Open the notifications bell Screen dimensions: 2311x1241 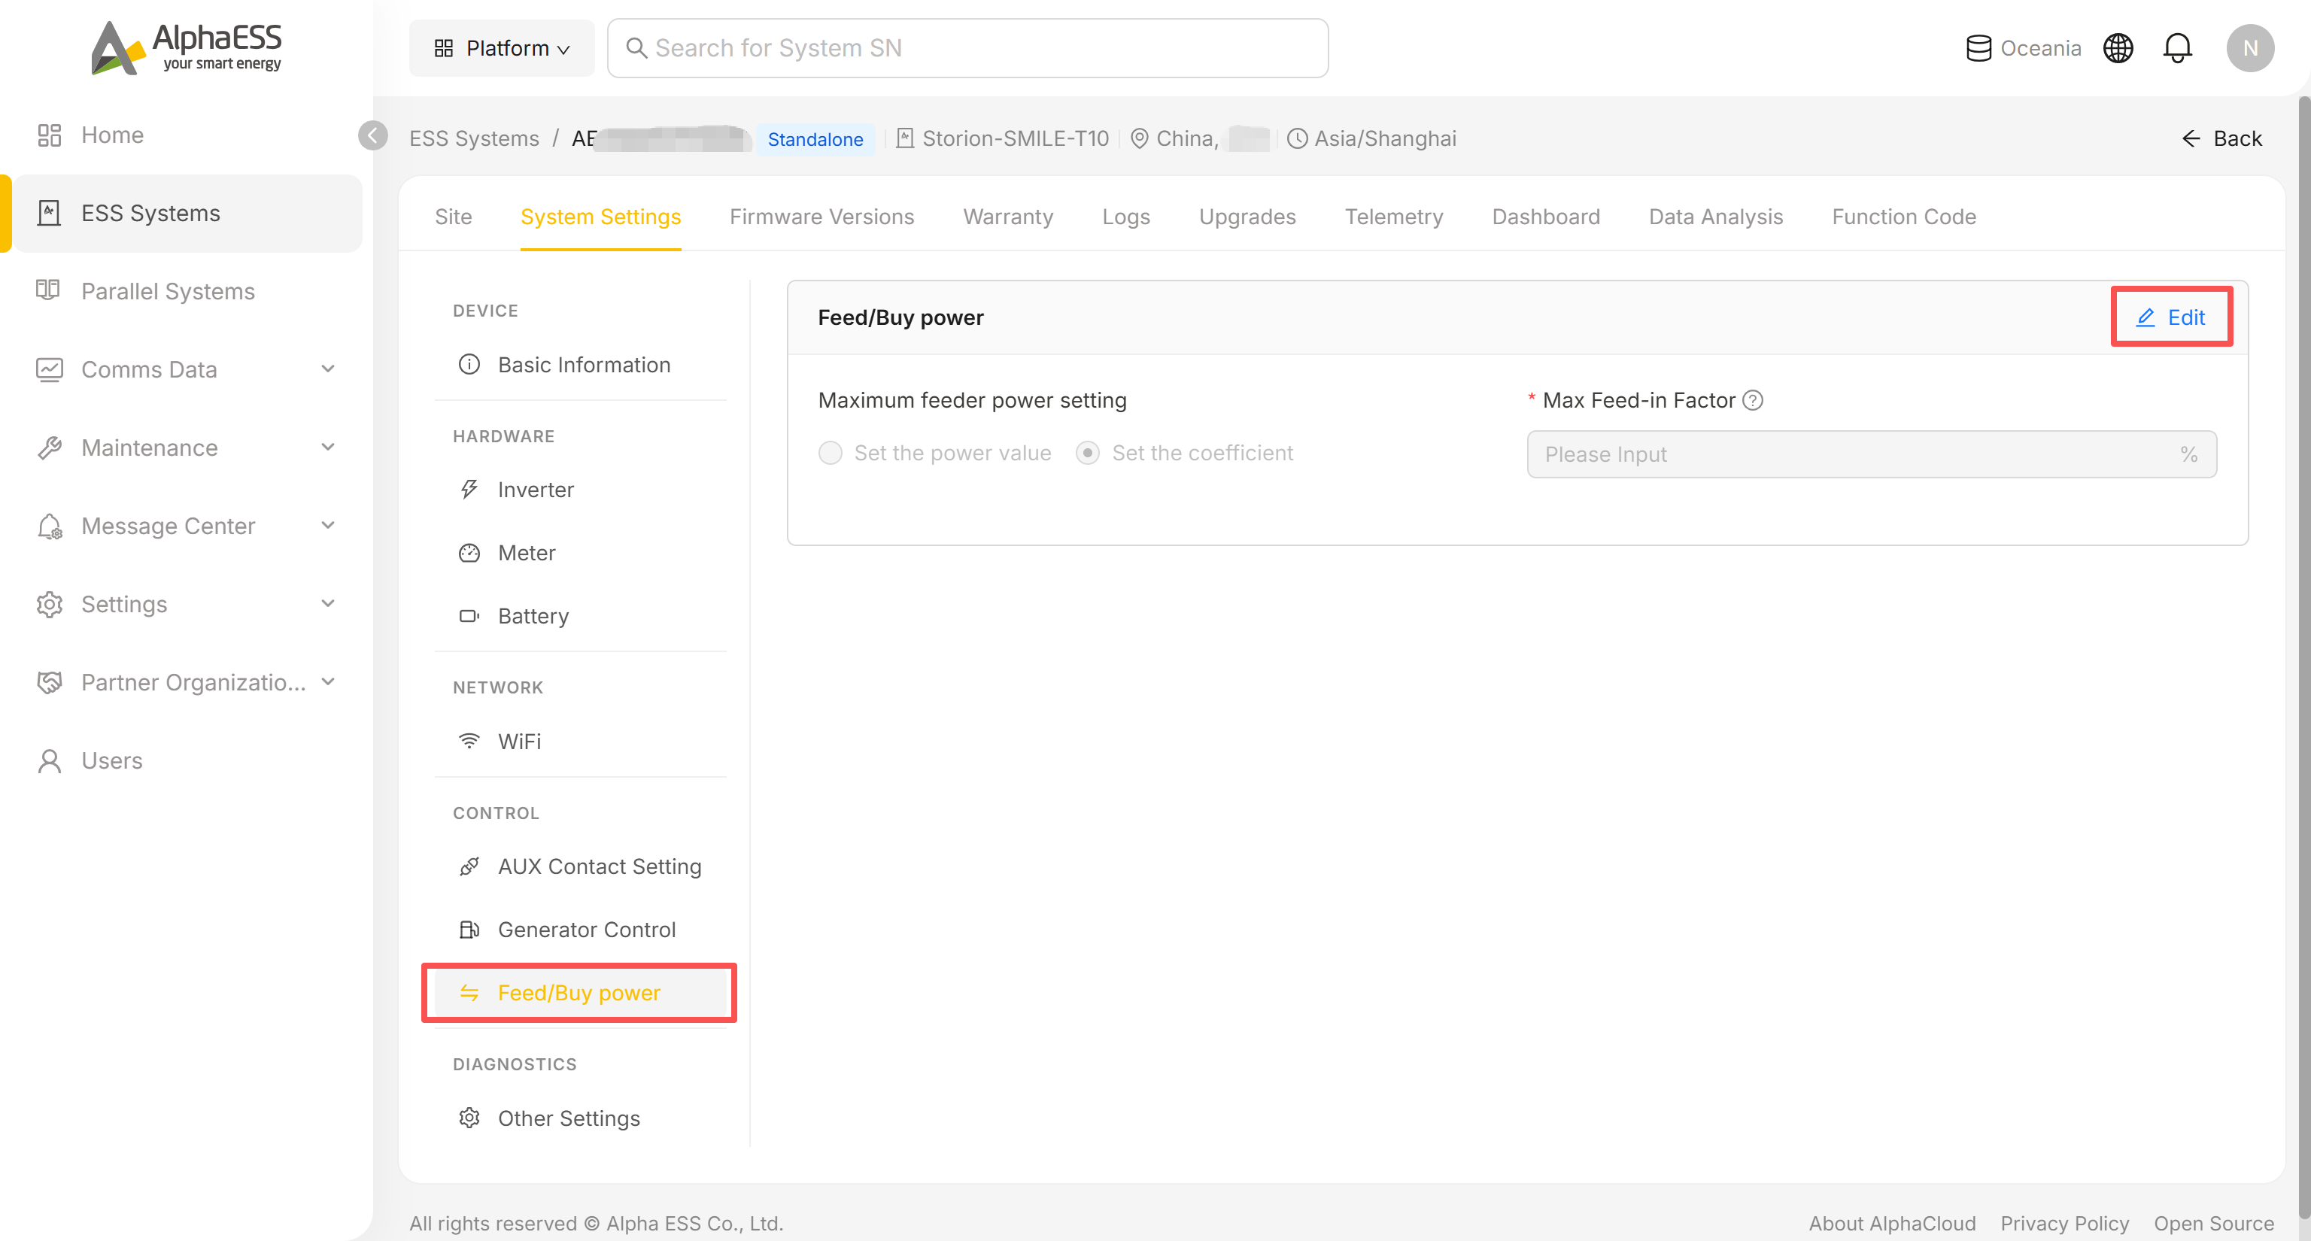tap(2177, 48)
